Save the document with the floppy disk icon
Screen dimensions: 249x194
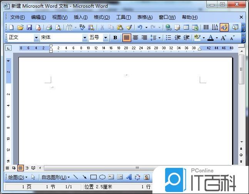(x=29, y=27)
